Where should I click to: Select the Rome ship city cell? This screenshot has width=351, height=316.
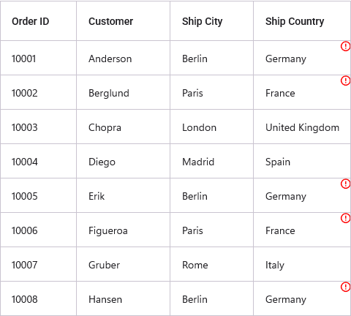tap(211, 264)
